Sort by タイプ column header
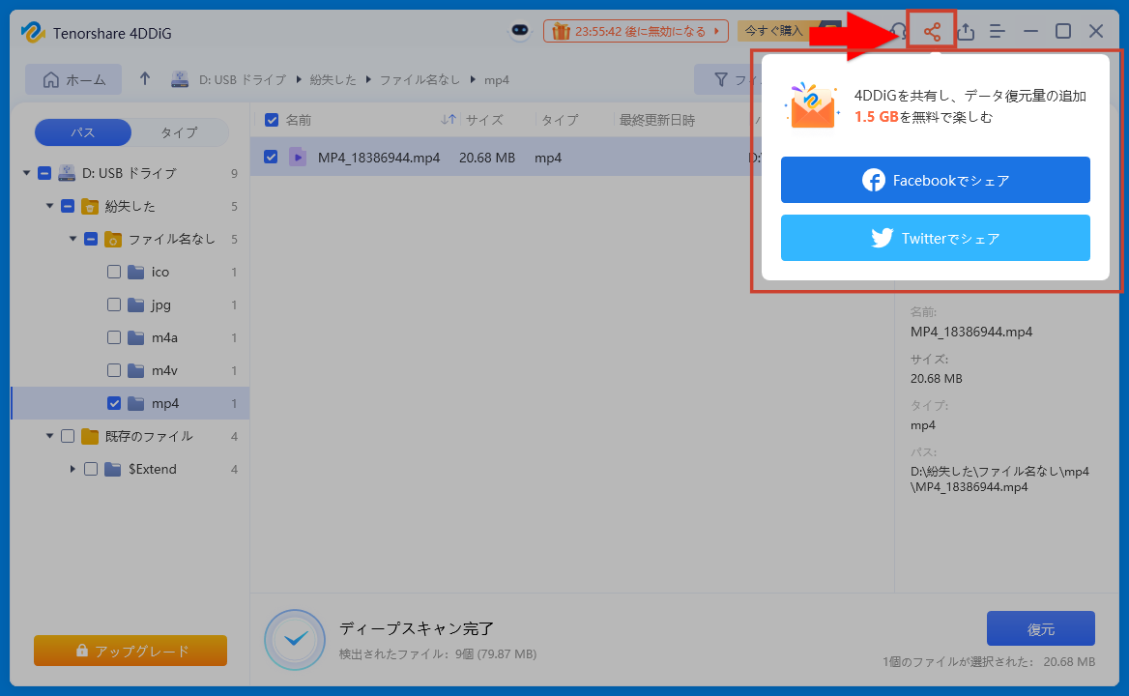Image resolution: width=1129 pixels, height=696 pixels. (561, 120)
